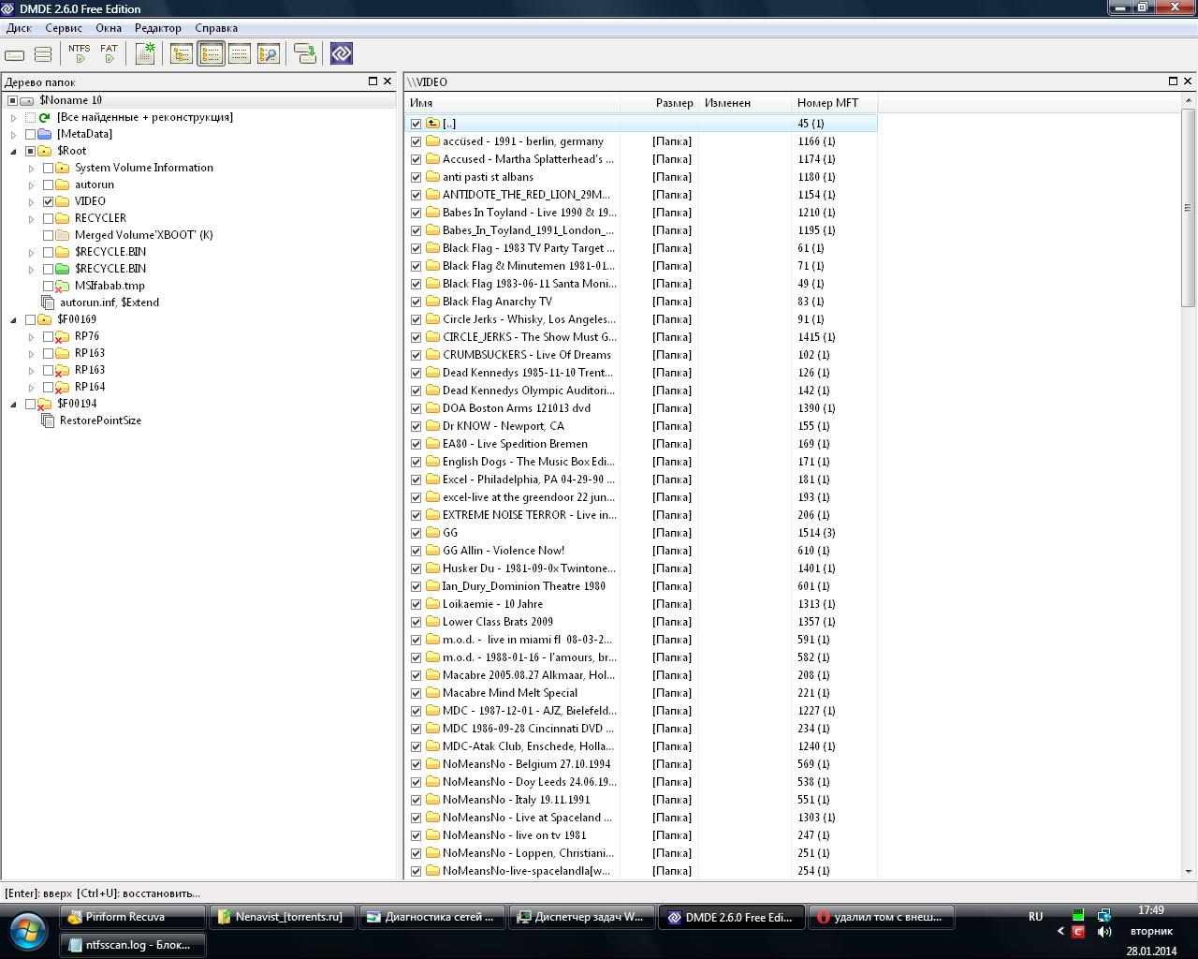
Task: Click the network connection tray icon
Action: pyautogui.click(x=1103, y=916)
